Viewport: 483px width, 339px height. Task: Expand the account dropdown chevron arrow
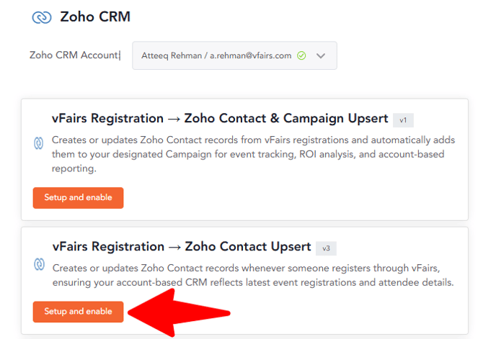point(322,55)
